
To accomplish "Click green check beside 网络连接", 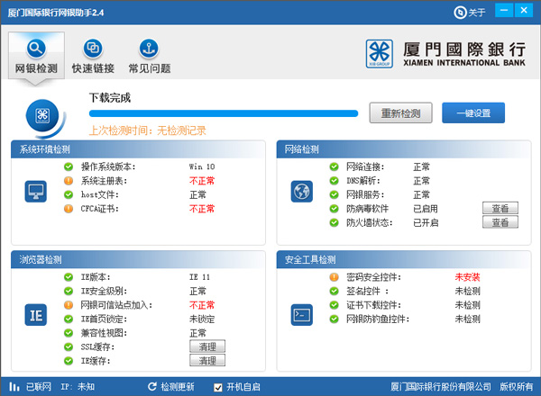I will point(334,166).
